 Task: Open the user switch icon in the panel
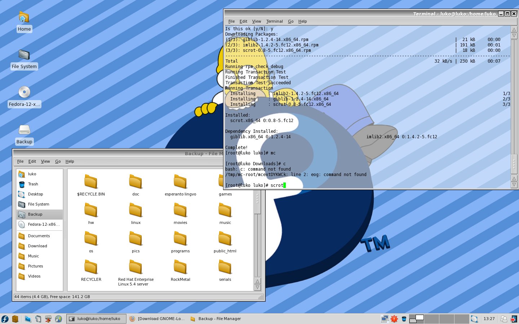[x=504, y=319]
